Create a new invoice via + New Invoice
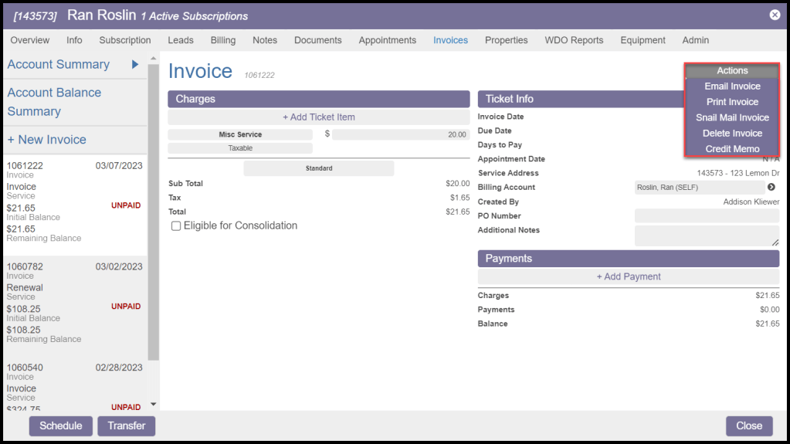This screenshot has width=790, height=444. click(47, 140)
